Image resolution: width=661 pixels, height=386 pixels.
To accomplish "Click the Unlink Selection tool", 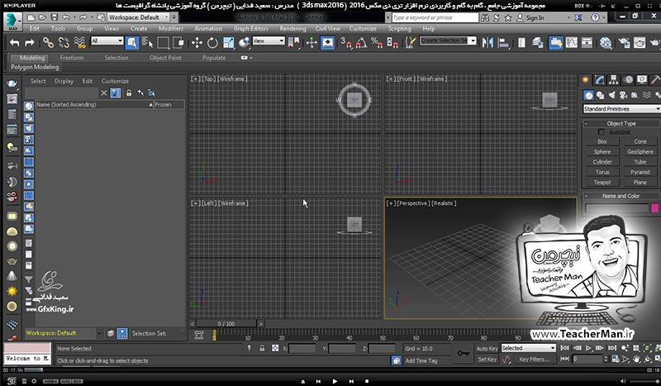I will tap(64, 43).
